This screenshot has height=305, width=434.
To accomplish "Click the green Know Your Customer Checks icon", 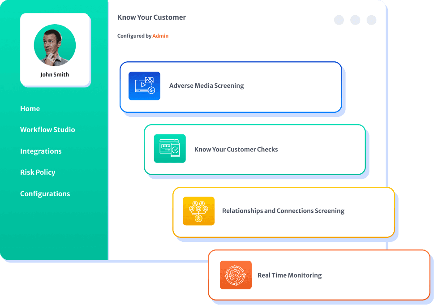I will click(170, 149).
